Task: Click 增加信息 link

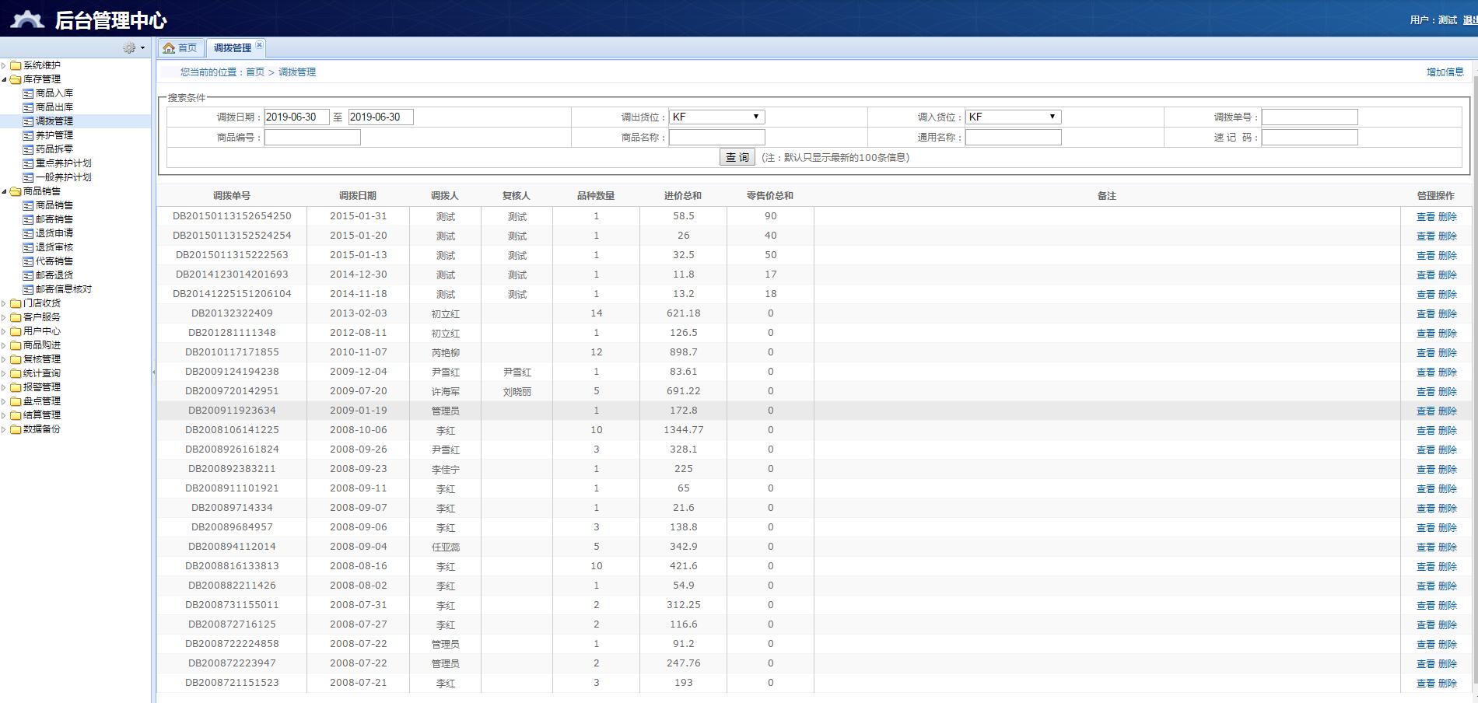Action: coord(1445,72)
